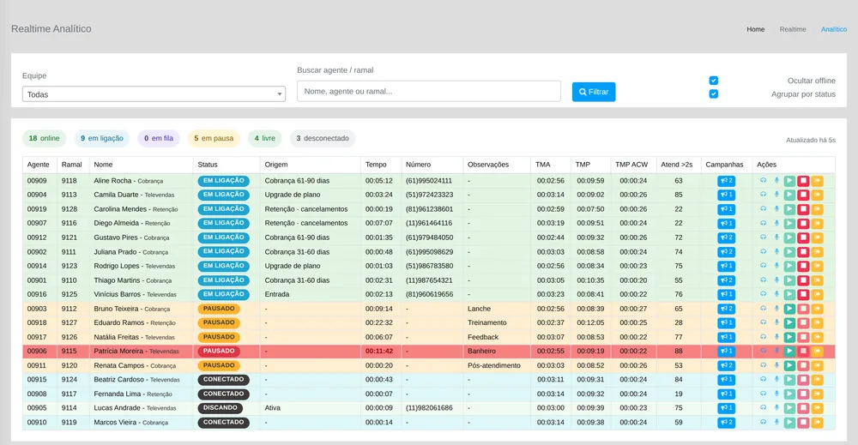Click the microphone icon for Lucas Andrade
Image resolution: width=858 pixels, height=445 pixels.
[776, 408]
